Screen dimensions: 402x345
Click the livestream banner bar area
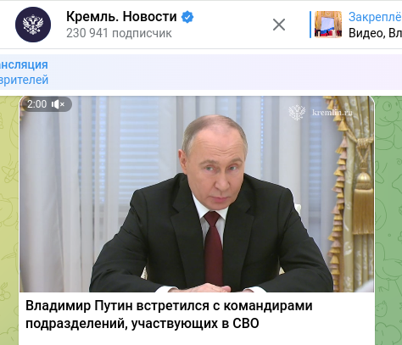click(201, 72)
